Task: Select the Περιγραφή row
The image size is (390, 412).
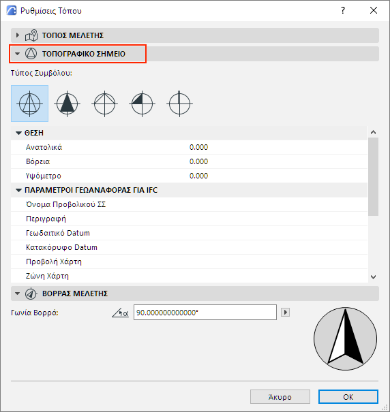Action: (190, 219)
